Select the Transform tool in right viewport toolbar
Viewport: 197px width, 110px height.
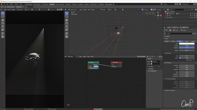click(x=67, y=20)
